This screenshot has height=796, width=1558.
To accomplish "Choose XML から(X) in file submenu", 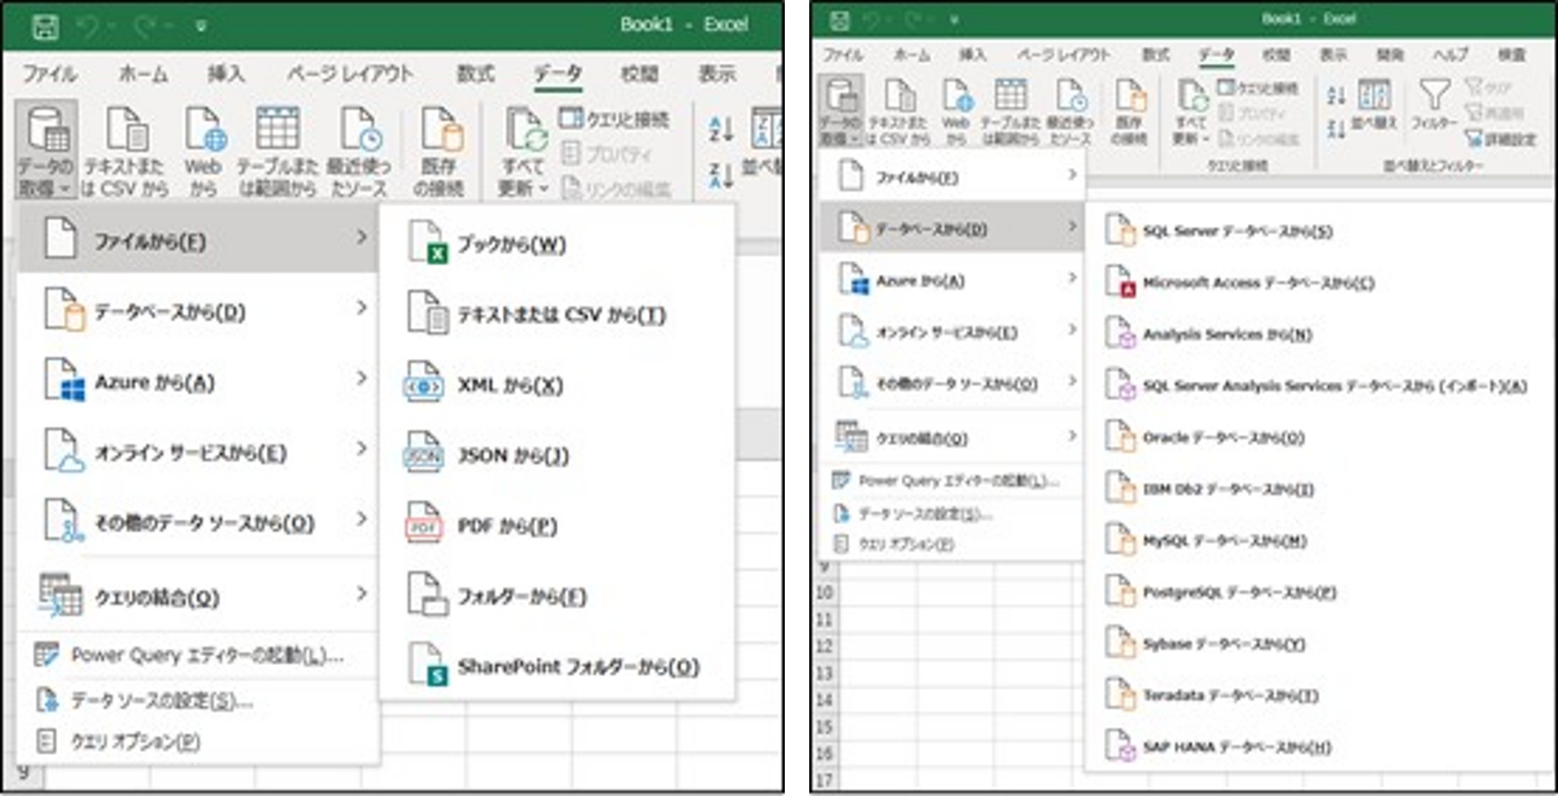I will point(509,385).
